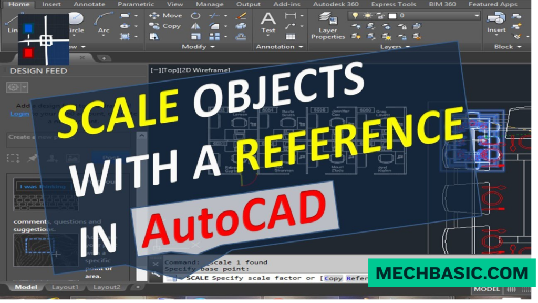Open Layer Properties manager
The width and height of the screenshot is (538, 303).
pos(328,26)
